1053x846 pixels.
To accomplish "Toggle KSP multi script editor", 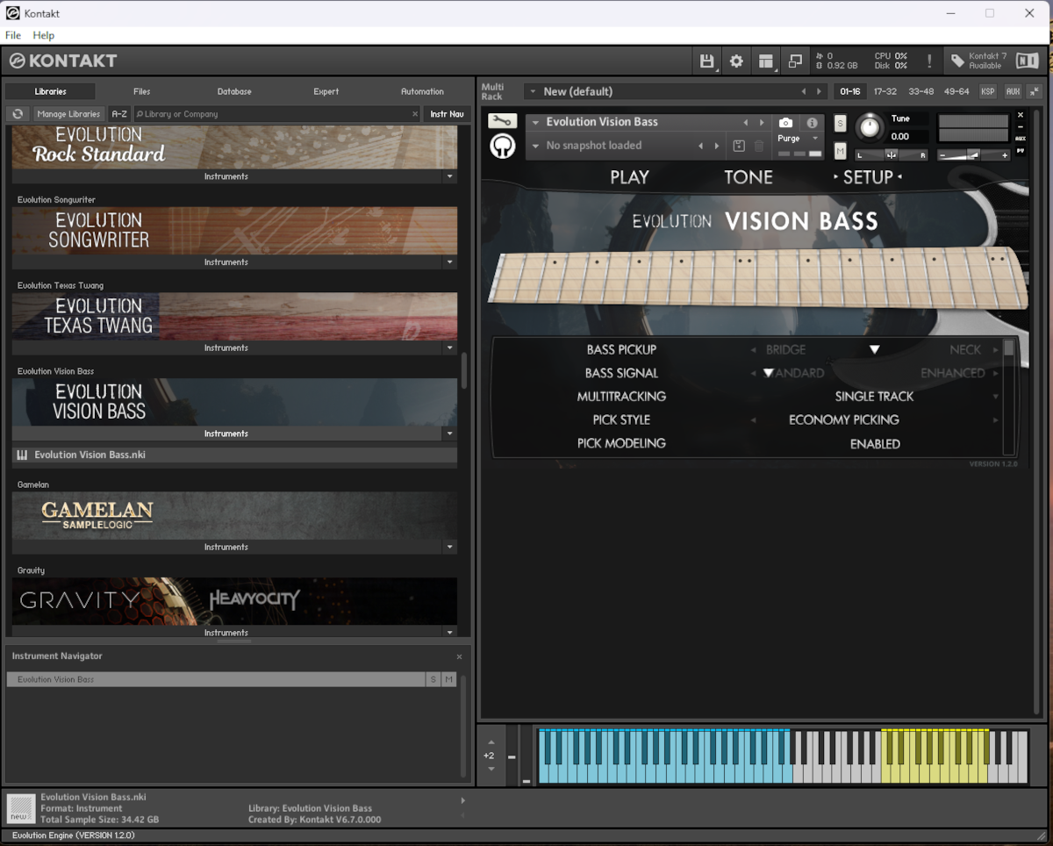I will (988, 91).
